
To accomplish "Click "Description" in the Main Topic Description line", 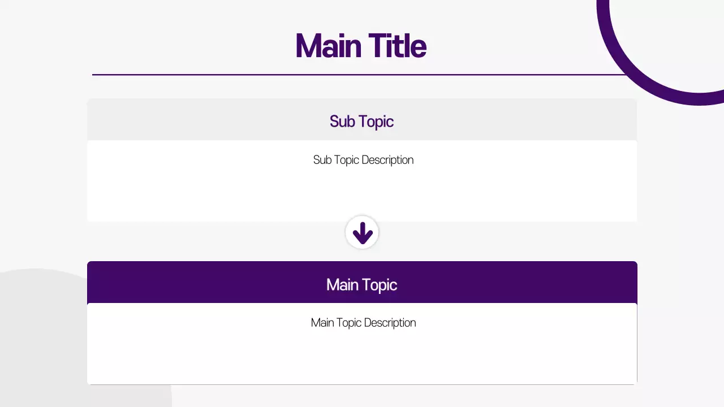I will pyautogui.click(x=390, y=323).
